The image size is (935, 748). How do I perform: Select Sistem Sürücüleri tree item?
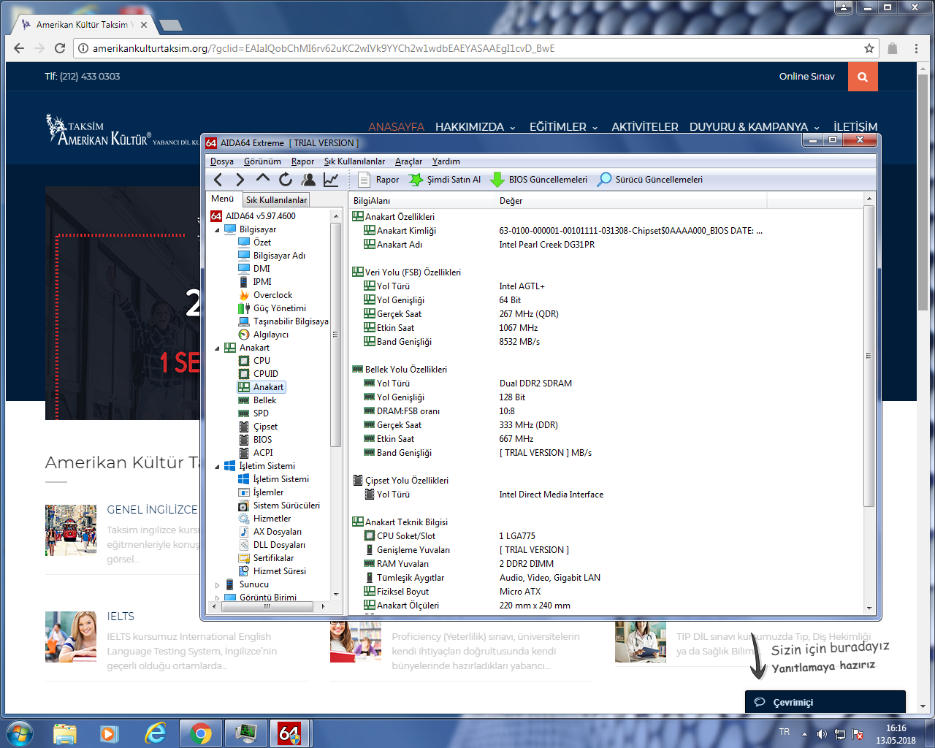pos(279,505)
